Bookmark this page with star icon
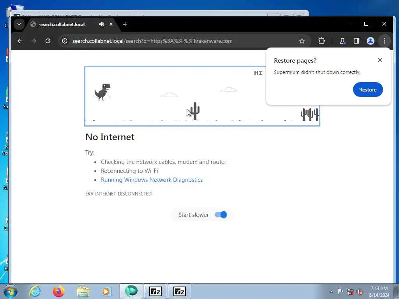This screenshot has height=299, width=399. pyautogui.click(x=302, y=41)
